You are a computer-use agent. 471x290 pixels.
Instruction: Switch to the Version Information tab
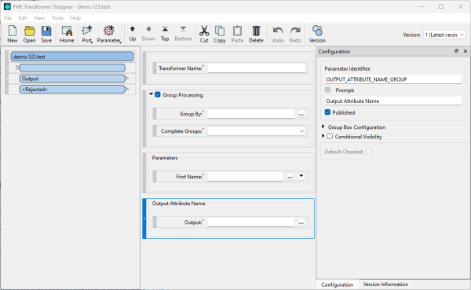(385, 284)
